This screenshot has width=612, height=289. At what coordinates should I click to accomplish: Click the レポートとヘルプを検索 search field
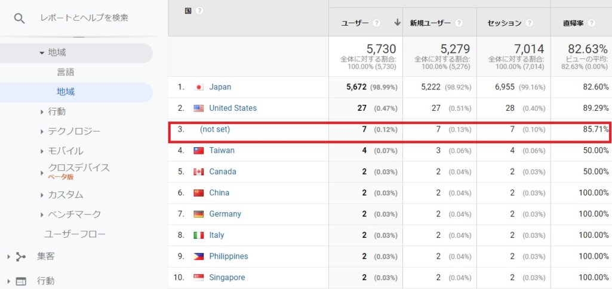(x=84, y=18)
